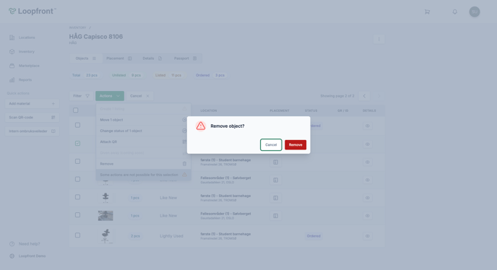Click the Loopfront logo
This screenshot has width=497, height=270.
pyautogui.click(x=33, y=11)
